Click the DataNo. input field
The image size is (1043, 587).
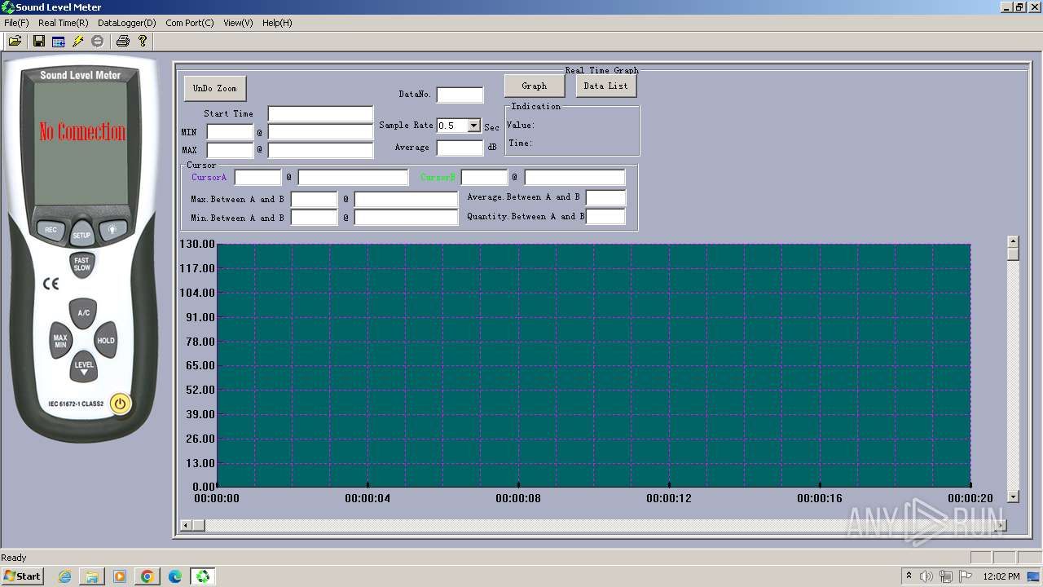pyautogui.click(x=460, y=95)
